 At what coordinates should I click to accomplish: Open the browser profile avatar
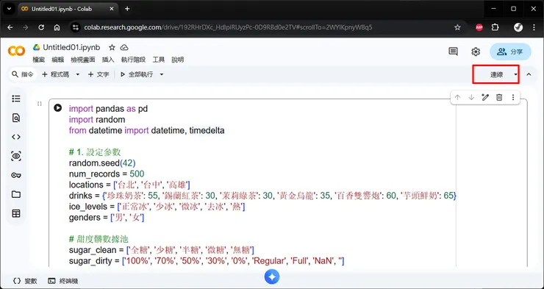point(518,27)
